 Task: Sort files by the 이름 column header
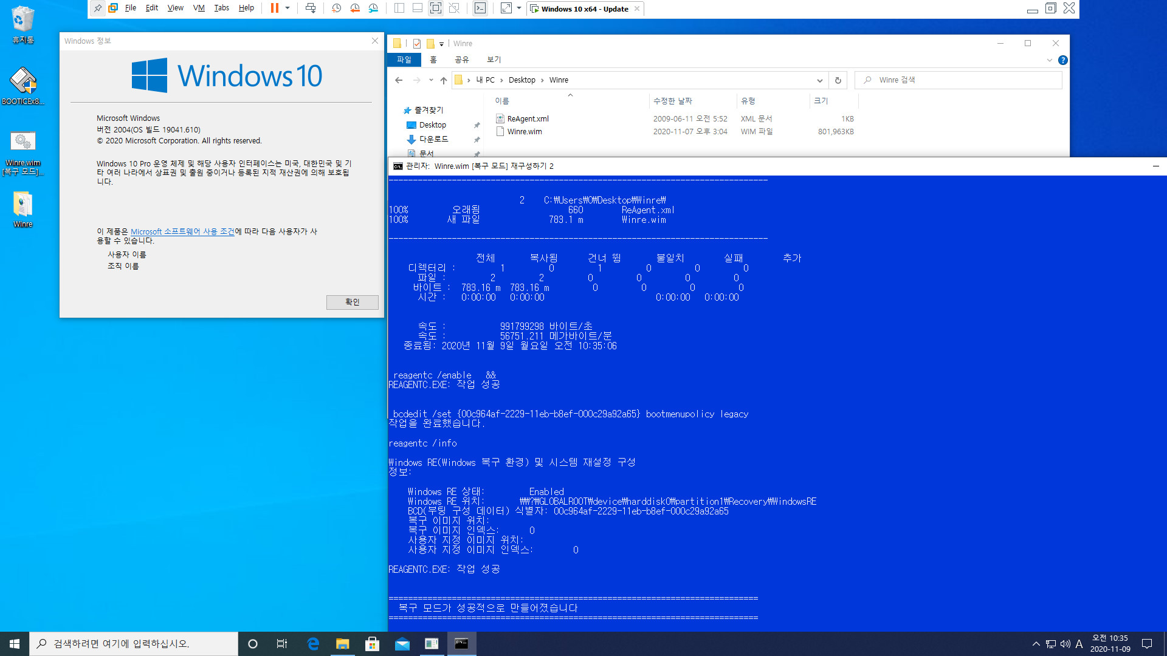click(x=502, y=101)
